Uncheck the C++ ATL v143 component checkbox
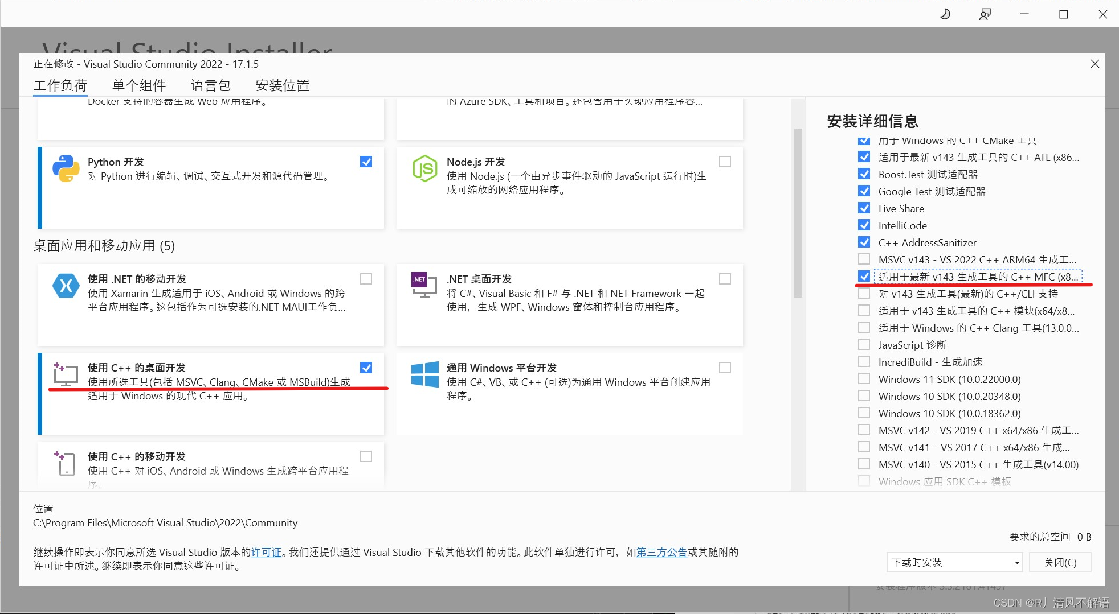 pos(864,156)
